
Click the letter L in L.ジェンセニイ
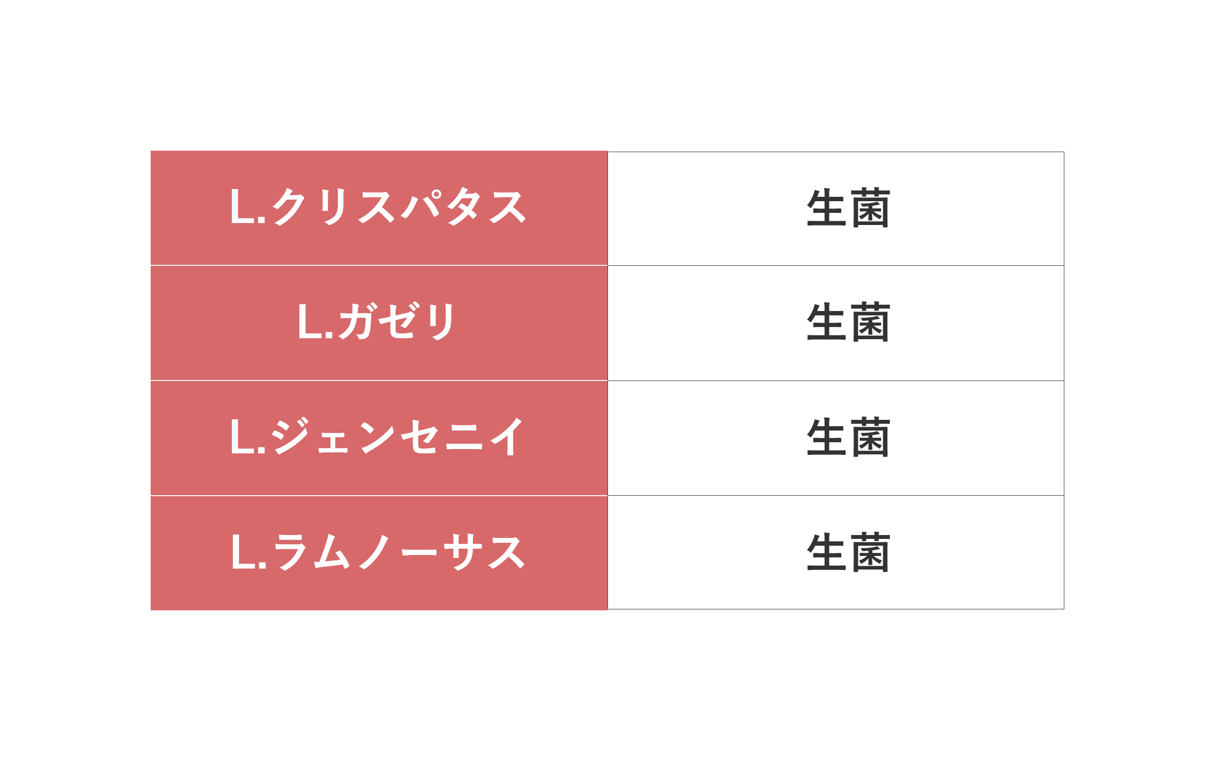(243, 436)
